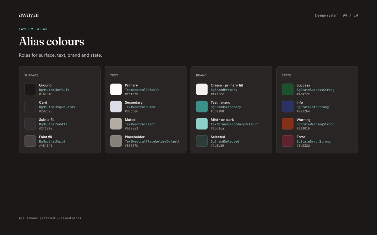Click the BgStateInfoStrong token name
Image resolution: width=377 pixels, height=235 pixels.
click(313, 107)
